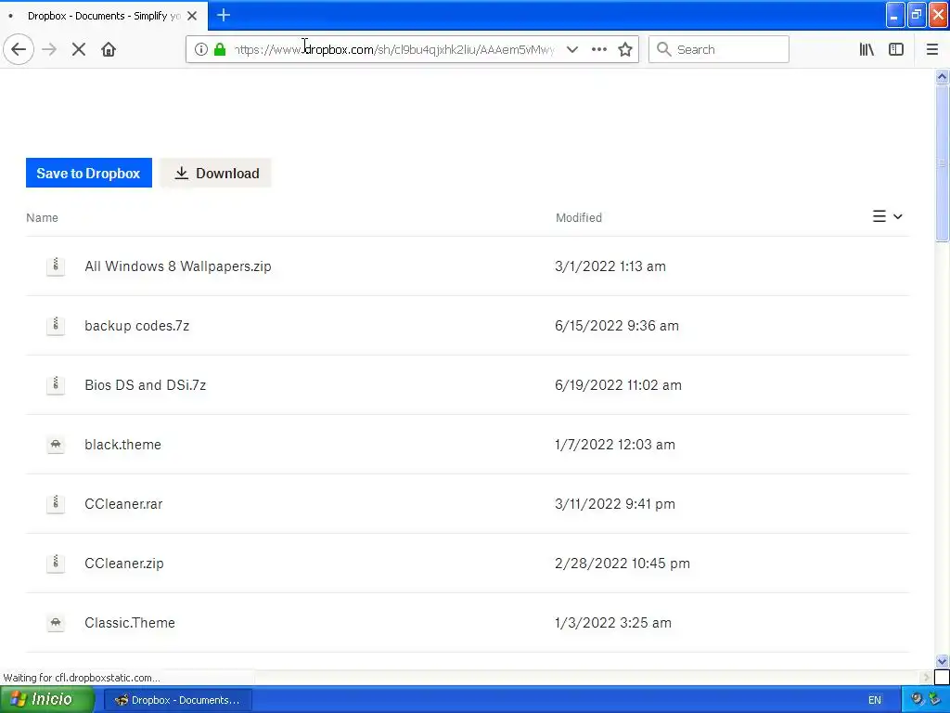Click the EN language indicator
Screen dimensions: 950x713
click(874, 700)
